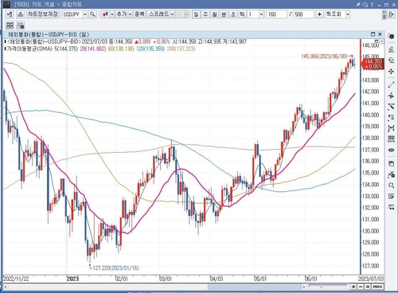Click the candlestick chart type icon

click(105, 14)
